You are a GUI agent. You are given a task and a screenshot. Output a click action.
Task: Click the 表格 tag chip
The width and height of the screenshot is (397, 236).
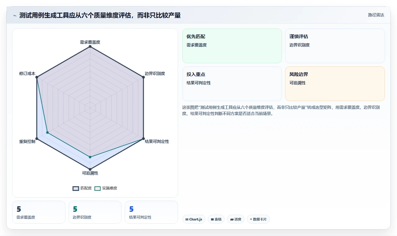[x=216, y=219]
